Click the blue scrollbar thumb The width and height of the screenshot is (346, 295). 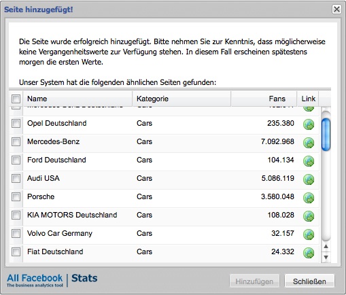coord(326,135)
